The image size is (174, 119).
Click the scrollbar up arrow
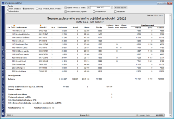(170, 15)
